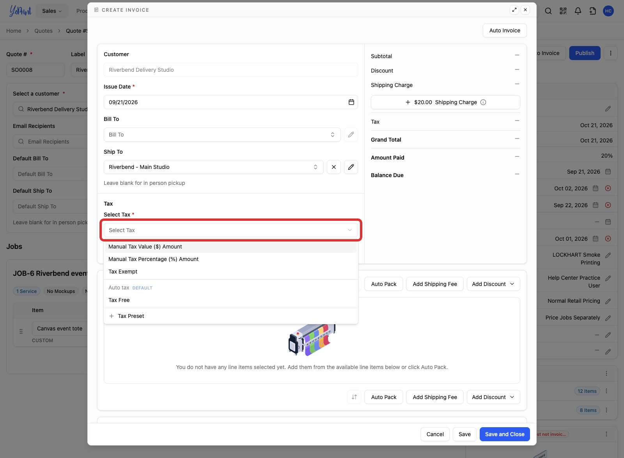Open the Bill To dropdown
The image size is (624, 458).
click(x=222, y=135)
